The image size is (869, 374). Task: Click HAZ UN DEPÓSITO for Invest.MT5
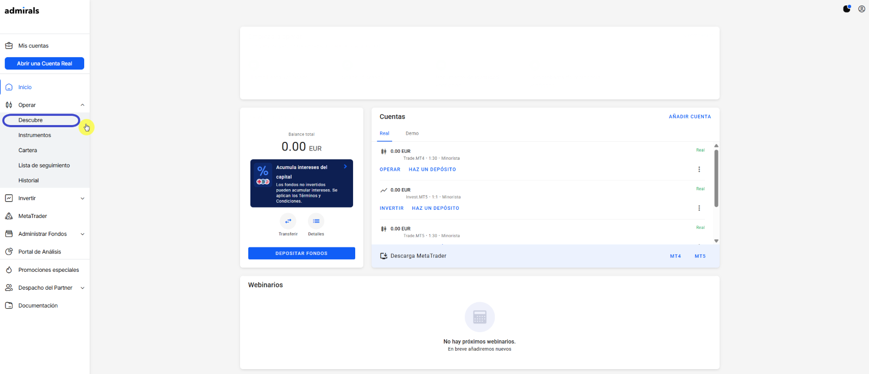click(x=436, y=208)
